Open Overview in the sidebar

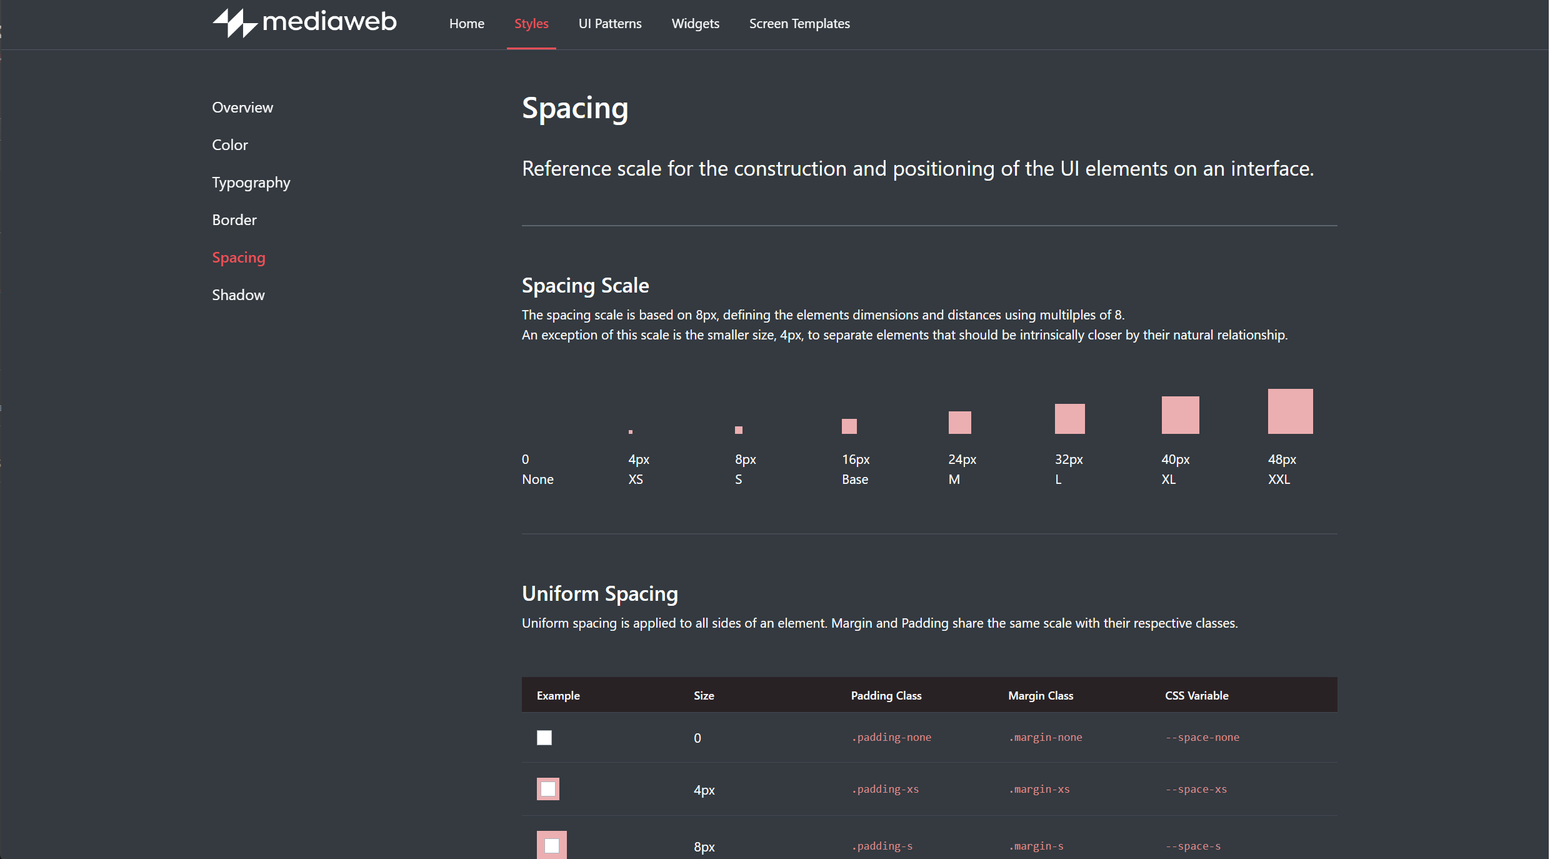coord(242,108)
